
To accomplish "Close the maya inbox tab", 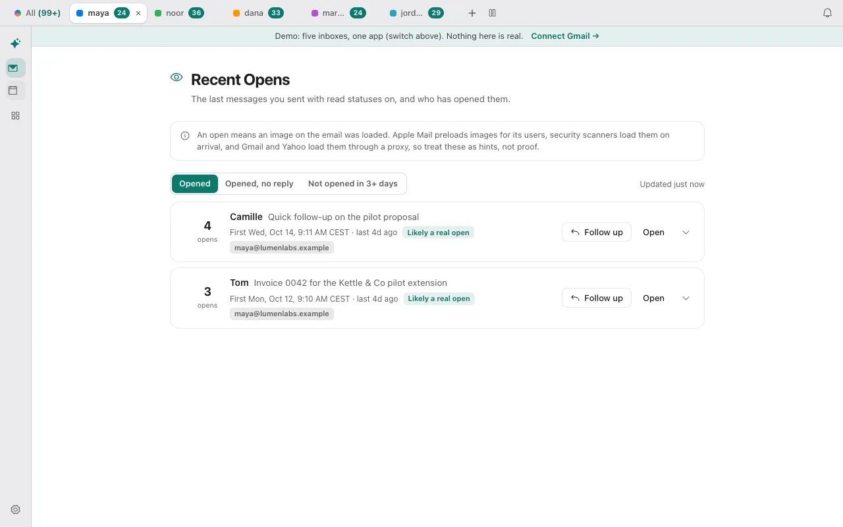I will (138, 13).
